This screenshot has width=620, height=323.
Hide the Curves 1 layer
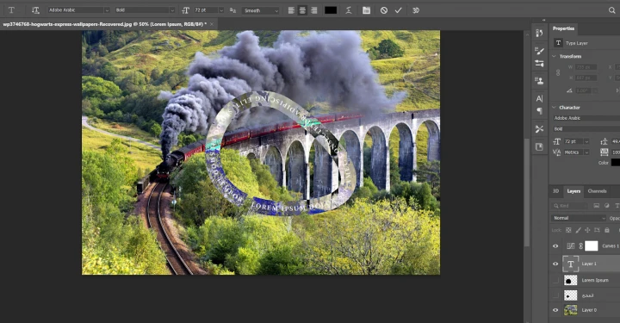[x=555, y=245]
